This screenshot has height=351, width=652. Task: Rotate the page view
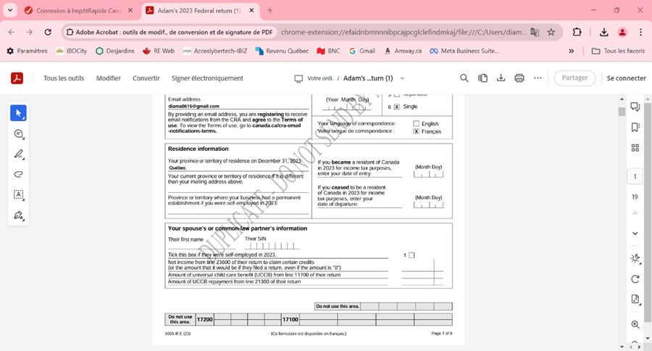pyautogui.click(x=635, y=279)
